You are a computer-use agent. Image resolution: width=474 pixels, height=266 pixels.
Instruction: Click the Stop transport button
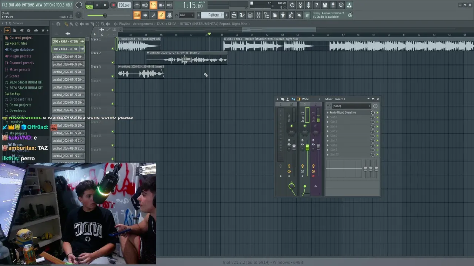tap(105, 5)
